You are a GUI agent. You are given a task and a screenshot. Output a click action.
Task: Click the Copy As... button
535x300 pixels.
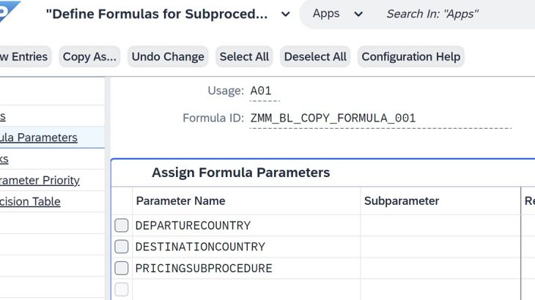click(89, 56)
